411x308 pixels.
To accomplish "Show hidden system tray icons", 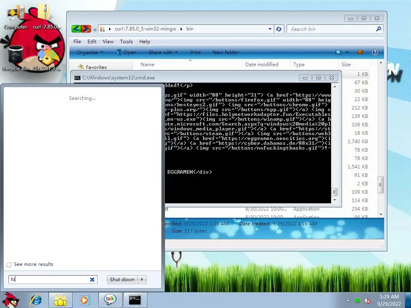I will click(x=348, y=301).
